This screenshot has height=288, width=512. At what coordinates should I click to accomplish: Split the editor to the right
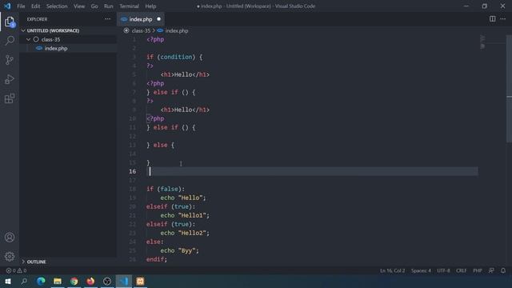coord(492,19)
